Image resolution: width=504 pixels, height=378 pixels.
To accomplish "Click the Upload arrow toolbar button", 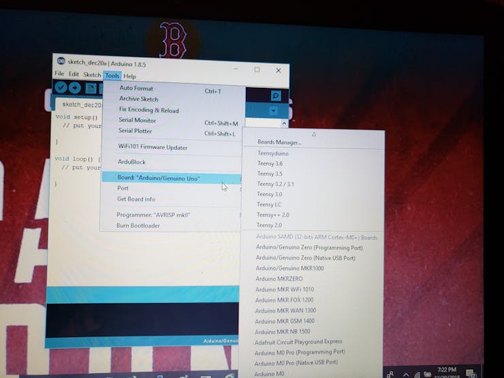I will [74, 88].
